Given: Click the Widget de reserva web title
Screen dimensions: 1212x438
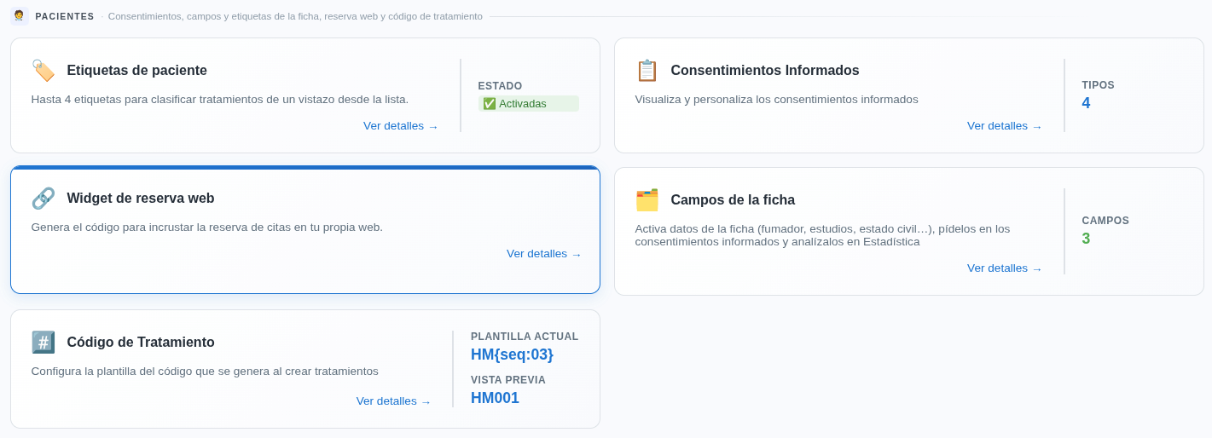Looking at the screenshot, I should pyautogui.click(x=141, y=199).
